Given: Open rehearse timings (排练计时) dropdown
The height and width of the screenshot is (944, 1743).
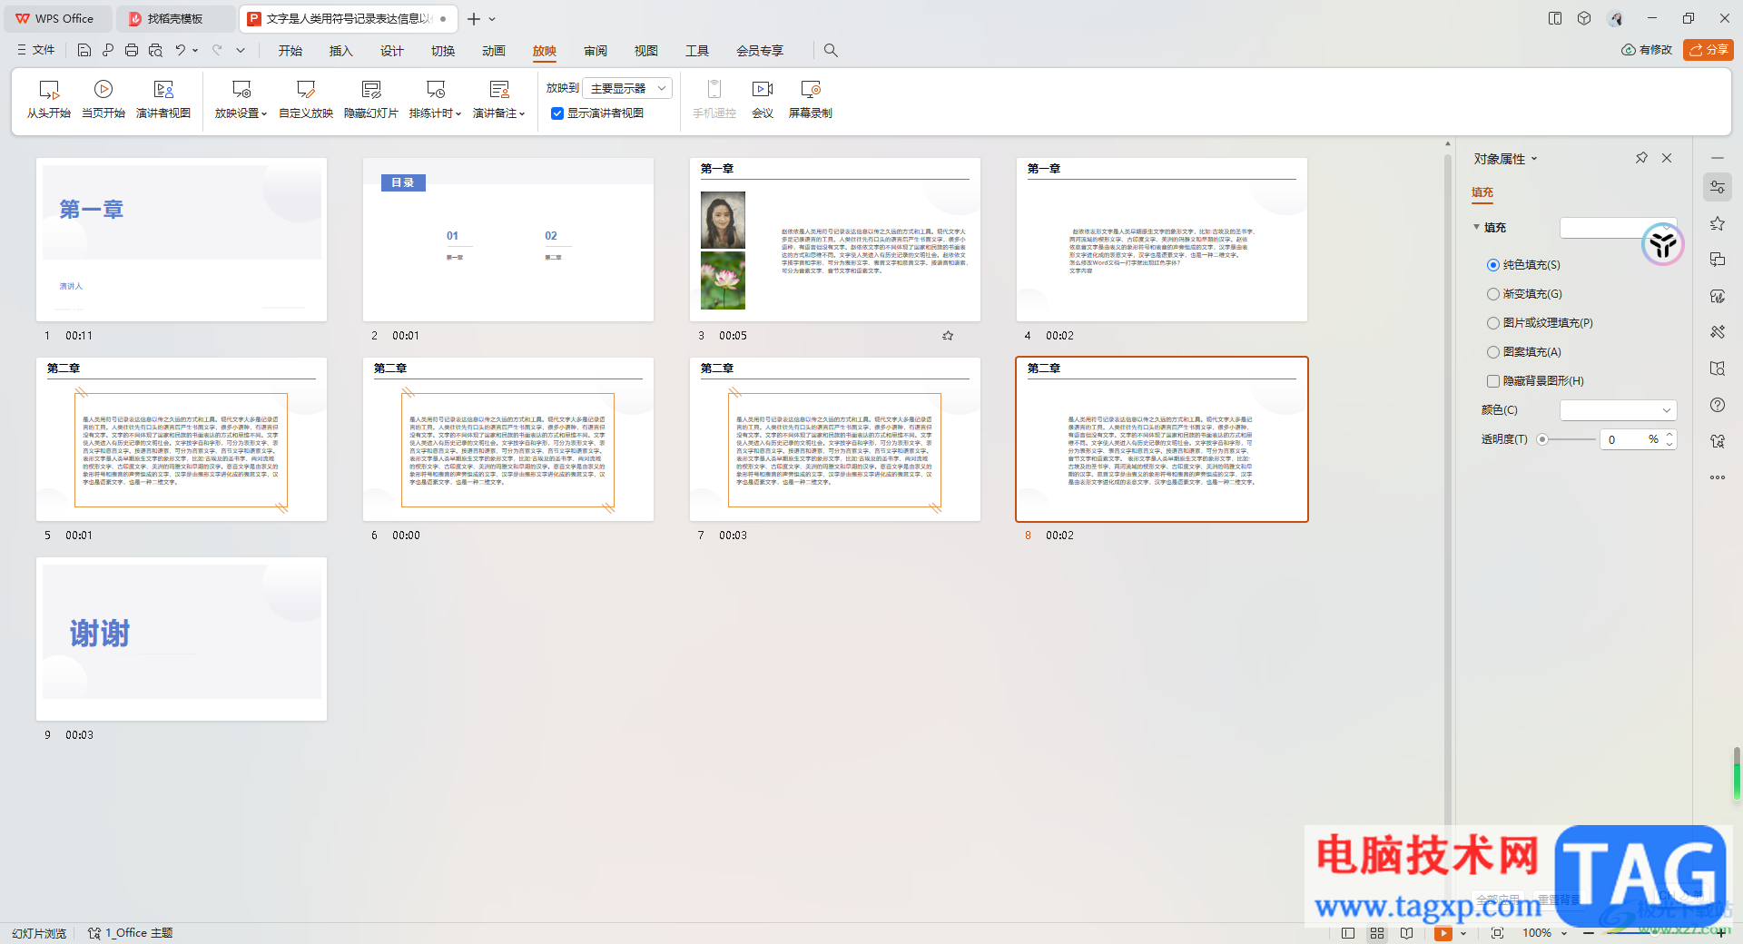Looking at the screenshot, I should click(436, 99).
